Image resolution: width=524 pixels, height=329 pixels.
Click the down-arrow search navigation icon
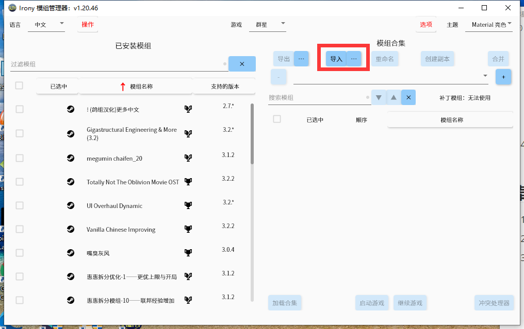(x=379, y=97)
